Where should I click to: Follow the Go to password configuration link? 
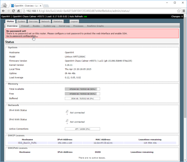tap(22, 36)
